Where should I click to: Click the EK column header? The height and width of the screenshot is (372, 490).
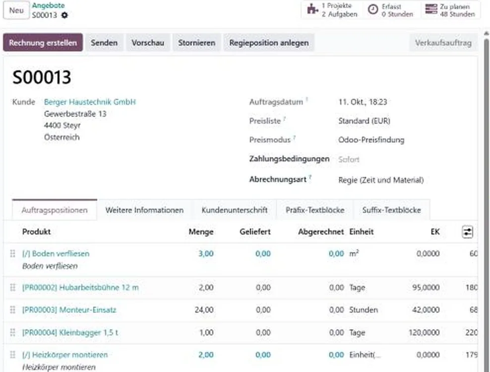435,232
